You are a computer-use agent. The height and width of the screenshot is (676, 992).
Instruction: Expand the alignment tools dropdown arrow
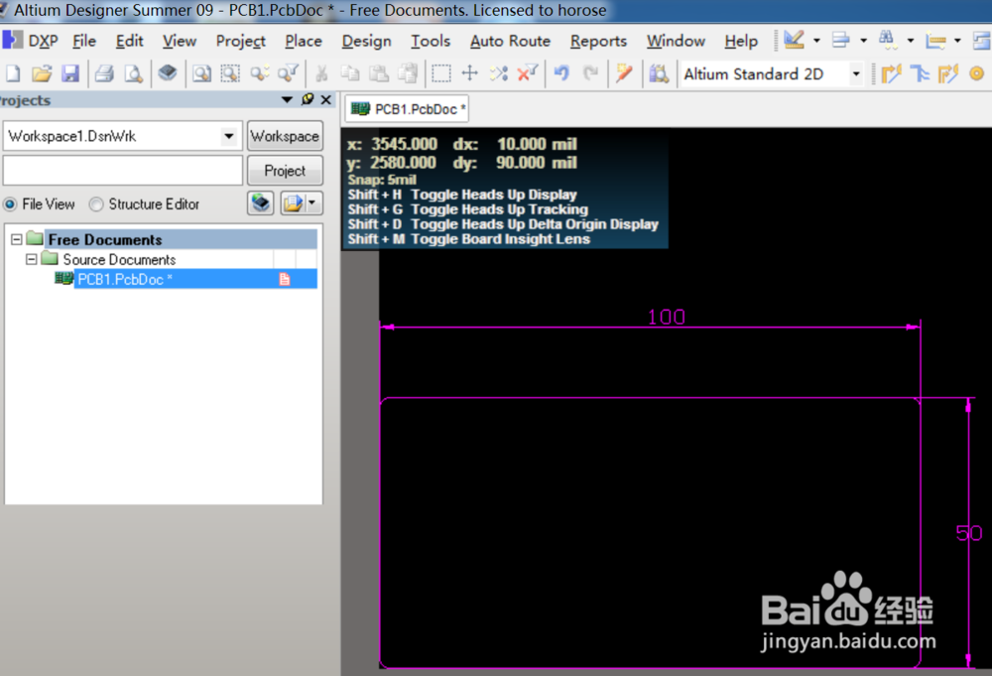coord(864,41)
